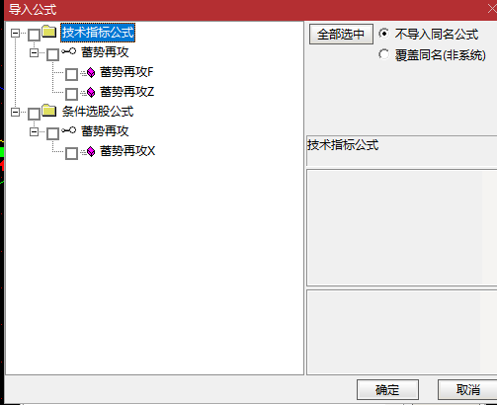Collapse the 条件选股公式 tree node
Image resolution: width=497 pixels, height=405 pixels.
pos(15,112)
